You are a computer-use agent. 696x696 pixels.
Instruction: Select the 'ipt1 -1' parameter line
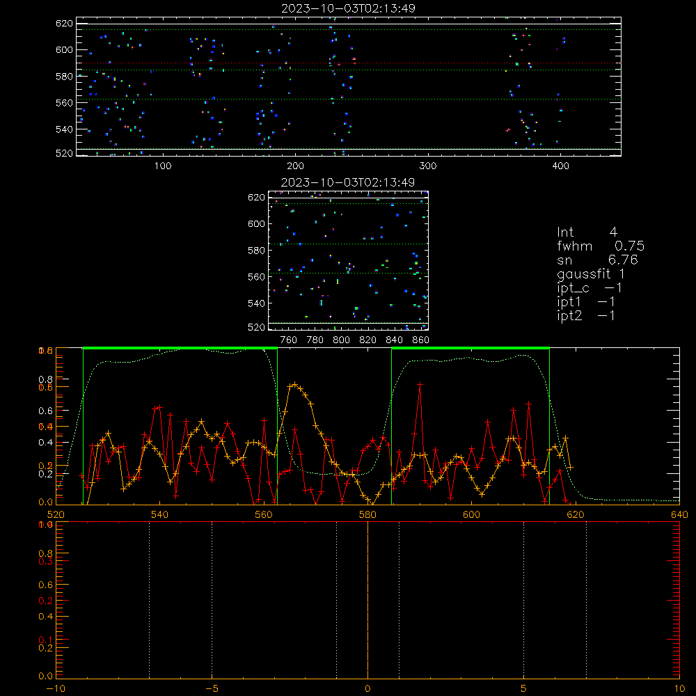point(586,302)
